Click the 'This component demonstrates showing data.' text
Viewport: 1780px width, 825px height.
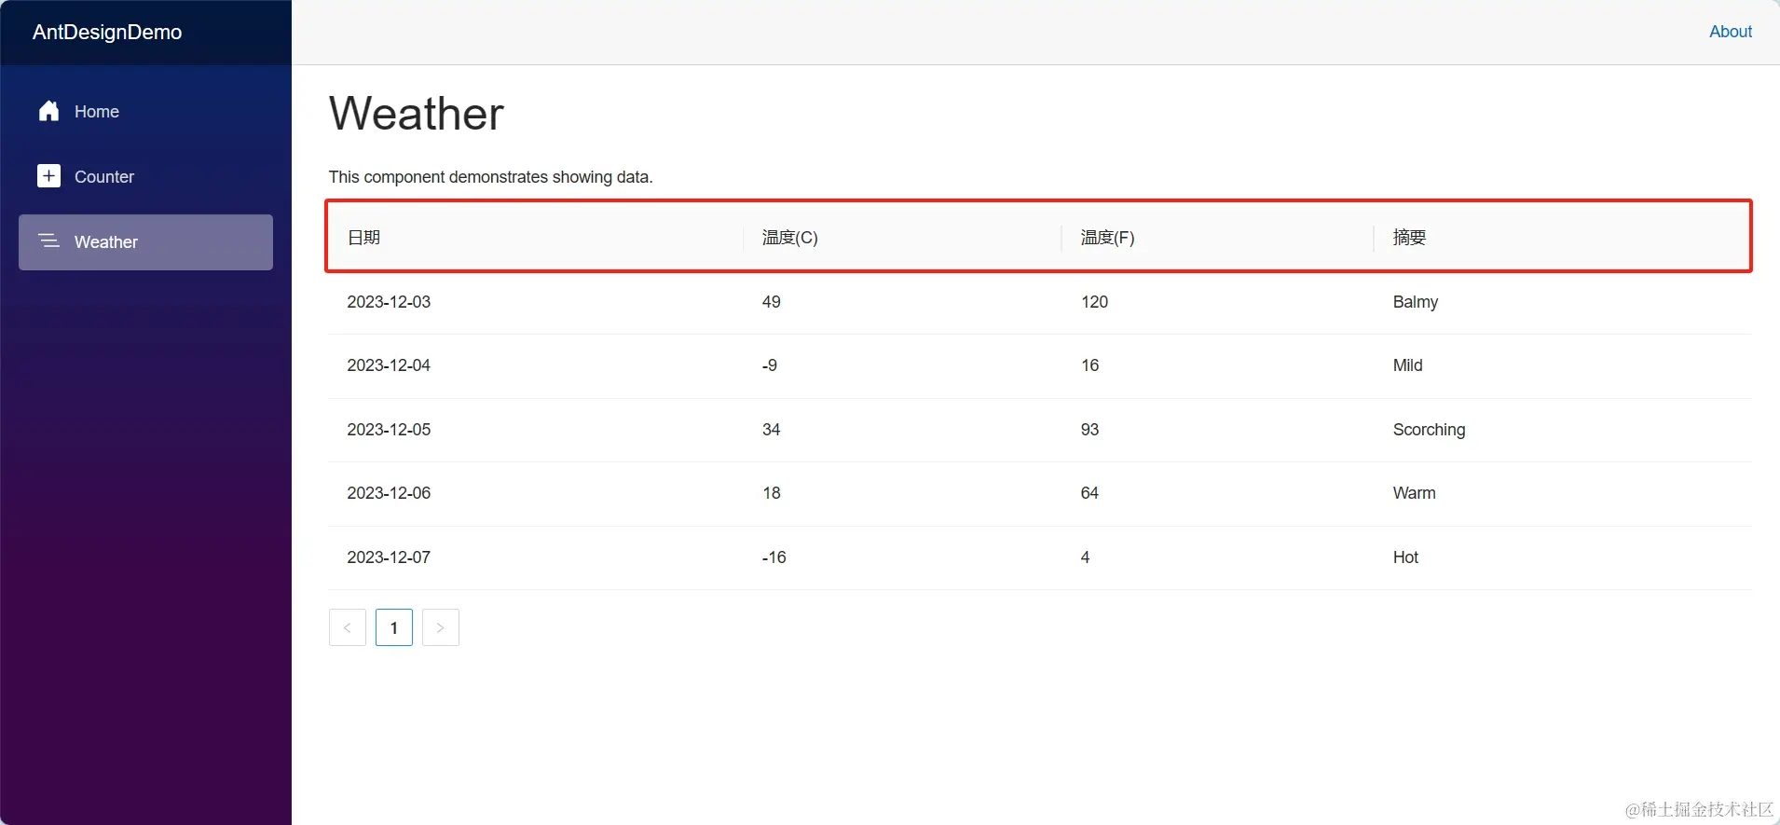[490, 177]
